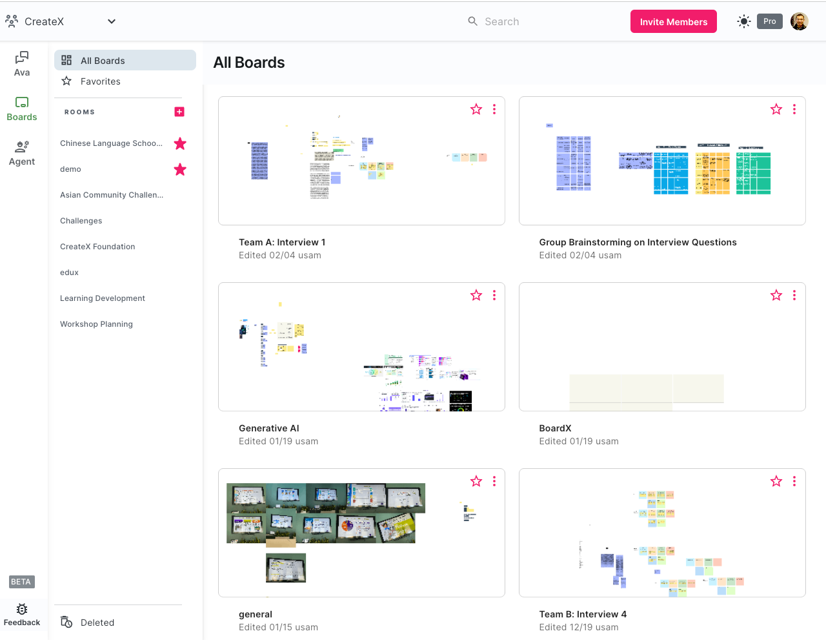The width and height of the screenshot is (826, 640).
Task: Open three-dot menu on BoardX board
Action: click(794, 295)
